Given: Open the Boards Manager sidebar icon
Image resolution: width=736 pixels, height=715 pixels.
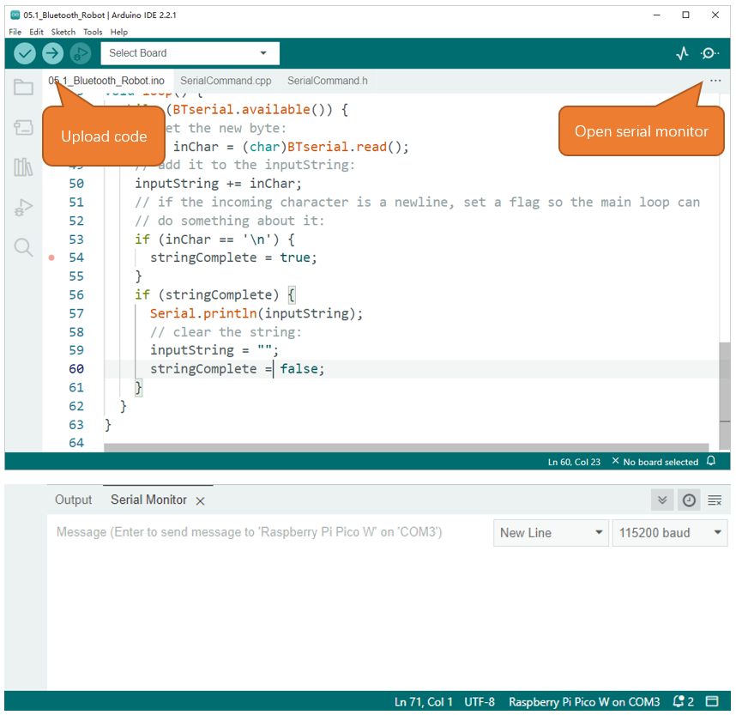Looking at the screenshot, I should click(23, 127).
